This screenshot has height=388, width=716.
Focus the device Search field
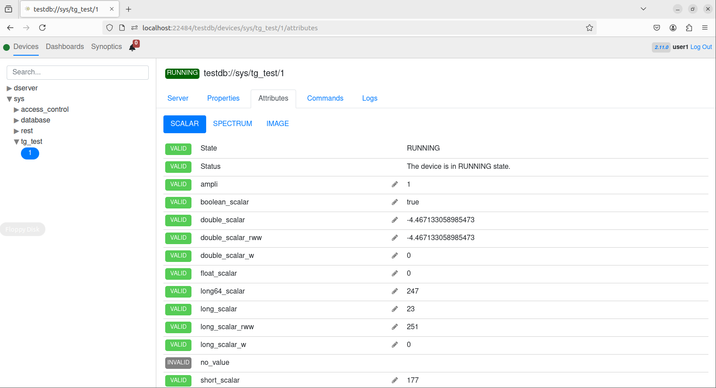pos(77,72)
